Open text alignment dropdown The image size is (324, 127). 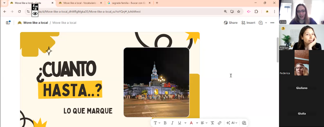tap(204, 123)
